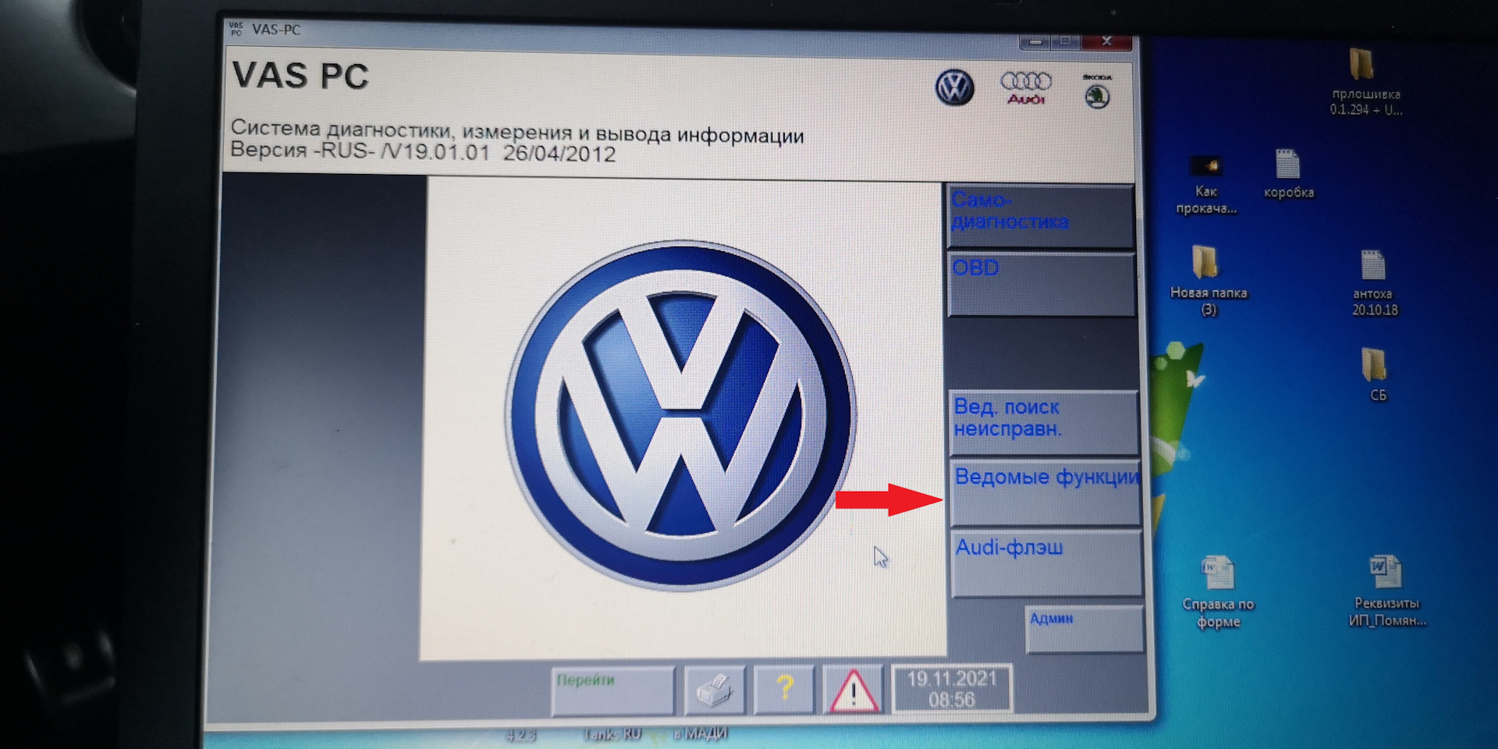
Task: Click the Версия -RUS- /V19.01.01 text
Action: point(423,151)
